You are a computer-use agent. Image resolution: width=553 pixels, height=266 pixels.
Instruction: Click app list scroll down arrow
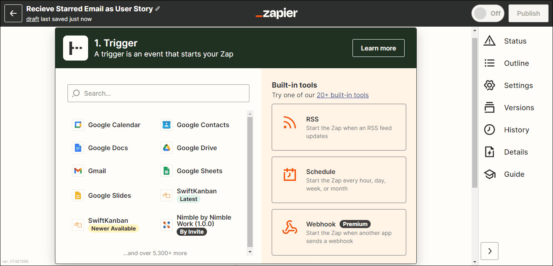[250, 252]
